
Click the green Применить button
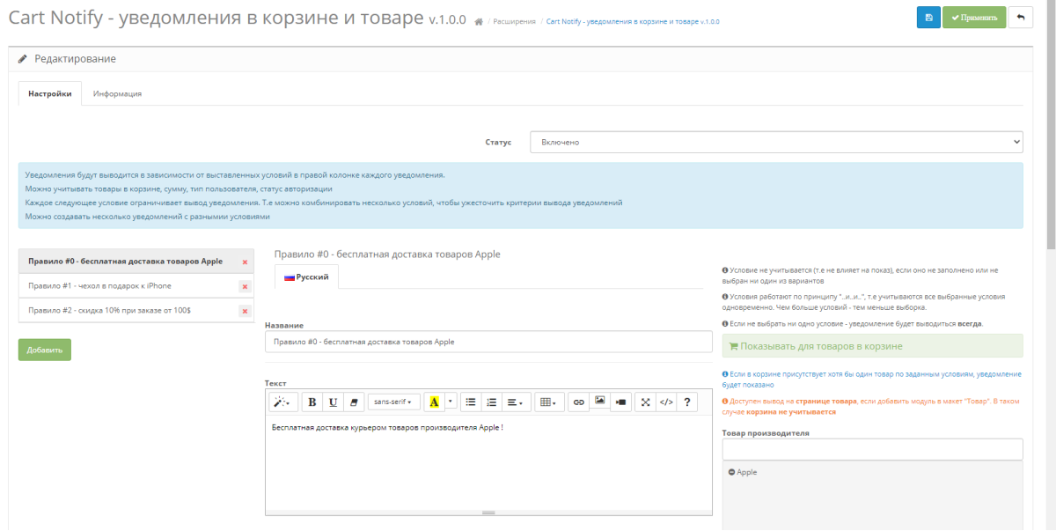[974, 18]
